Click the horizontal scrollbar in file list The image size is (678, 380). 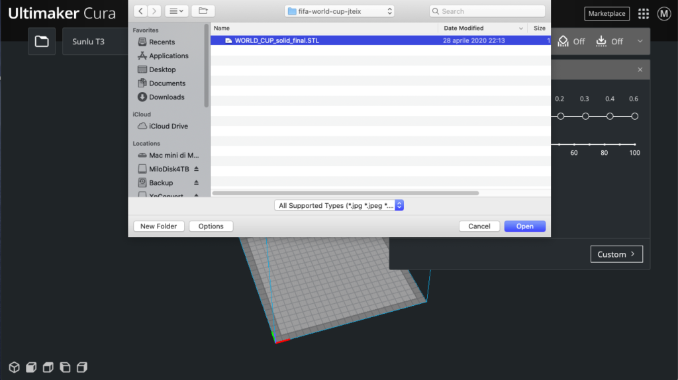click(x=346, y=193)
